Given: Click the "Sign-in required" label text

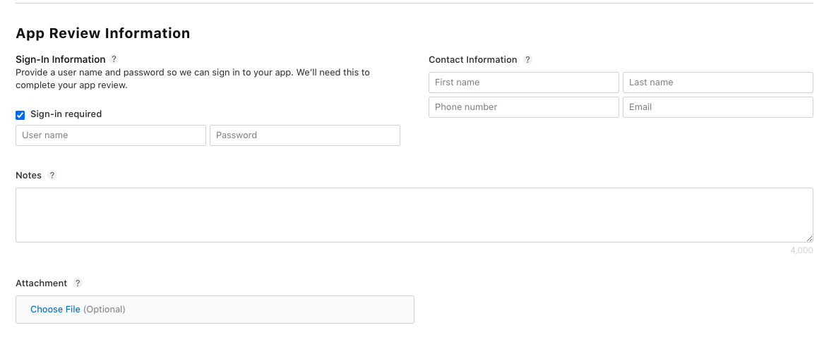Looking at the screenshot, I should pyautogui.click(x=66, y=114).
